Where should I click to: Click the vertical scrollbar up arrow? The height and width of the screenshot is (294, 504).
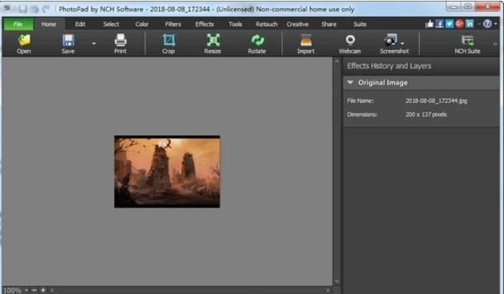337,61
